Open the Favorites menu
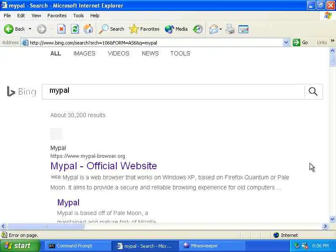This screenshot has height=252, width=336. 57,16
